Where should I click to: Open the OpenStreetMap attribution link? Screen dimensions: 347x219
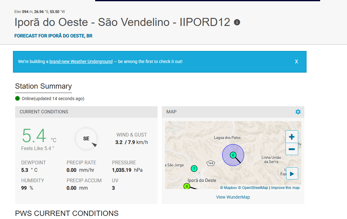click(255, 188)
